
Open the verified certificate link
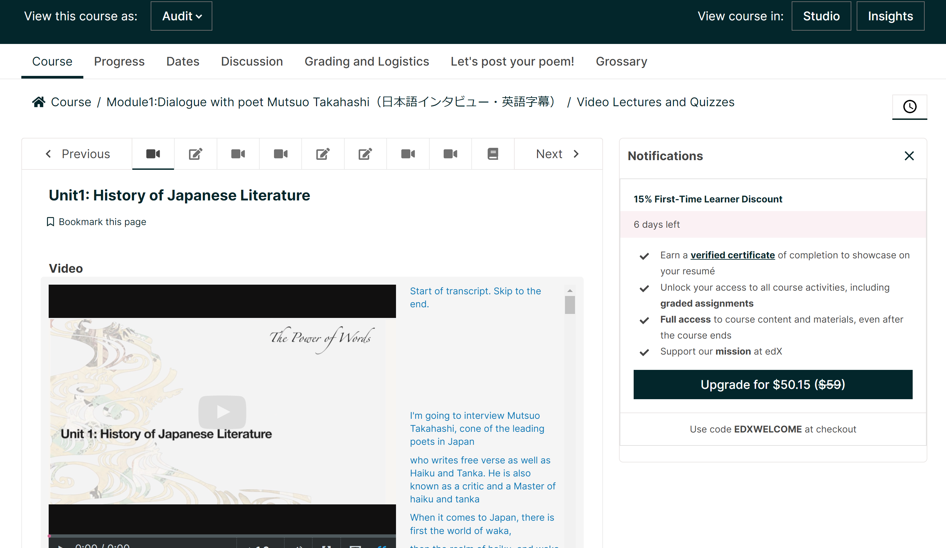[732, 255]
